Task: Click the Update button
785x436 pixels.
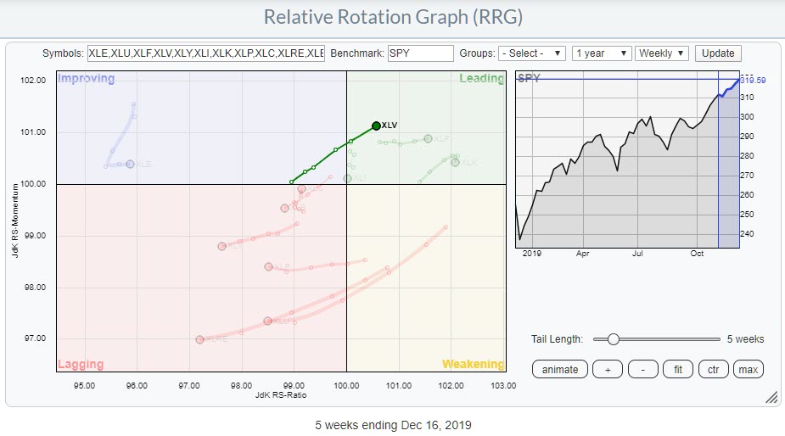Action: point(718,53)
